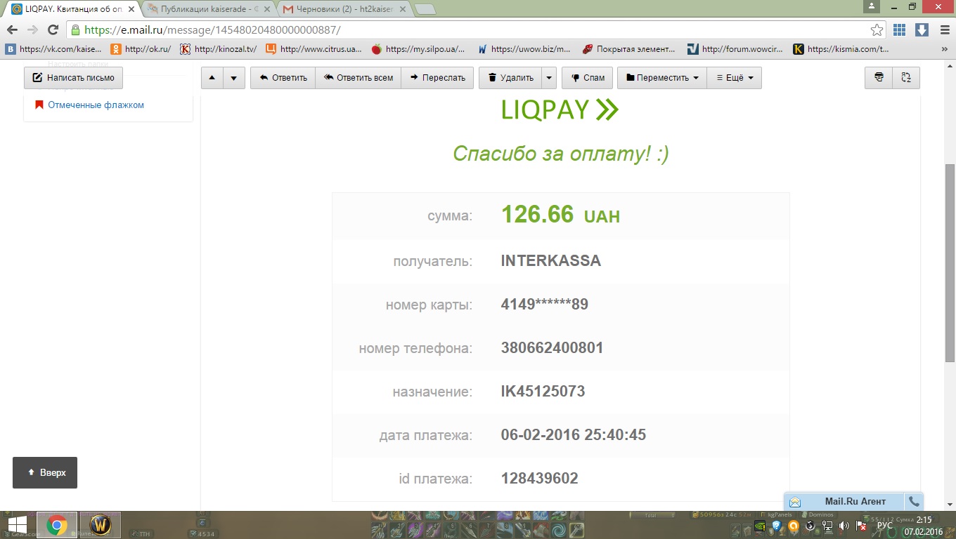The width and height of the screenshot is (956, 539).
Task: Open the Windows Start button
Action: click(x=17, y=525)
